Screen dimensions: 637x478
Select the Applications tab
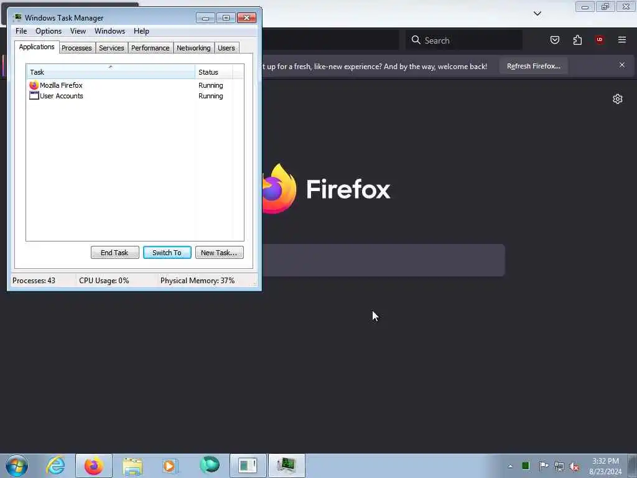(x=37, y=47)
